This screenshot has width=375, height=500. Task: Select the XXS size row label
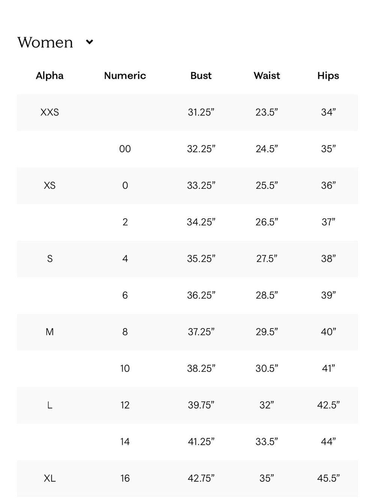pyautogui.click(x=49, y=112)
